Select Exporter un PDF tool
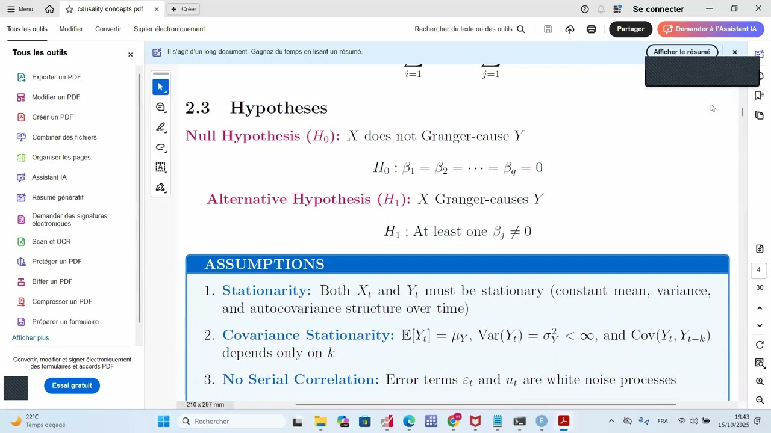This screenshot has width=771, height=433. pos(56,77)
